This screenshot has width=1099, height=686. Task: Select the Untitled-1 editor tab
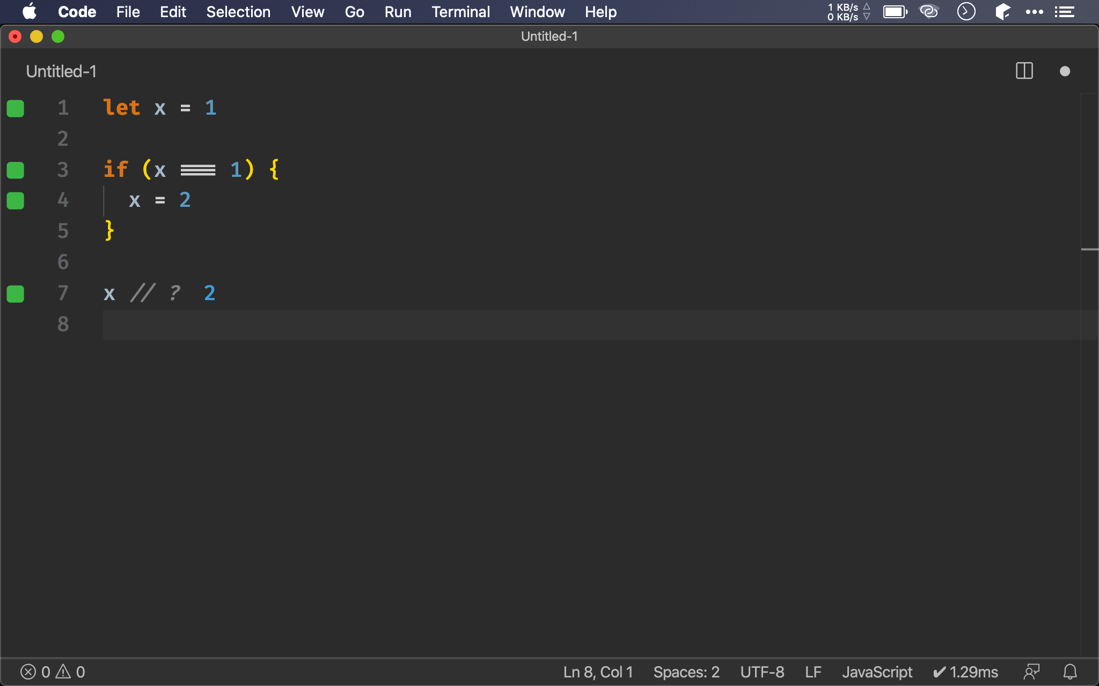pos(61,71)
